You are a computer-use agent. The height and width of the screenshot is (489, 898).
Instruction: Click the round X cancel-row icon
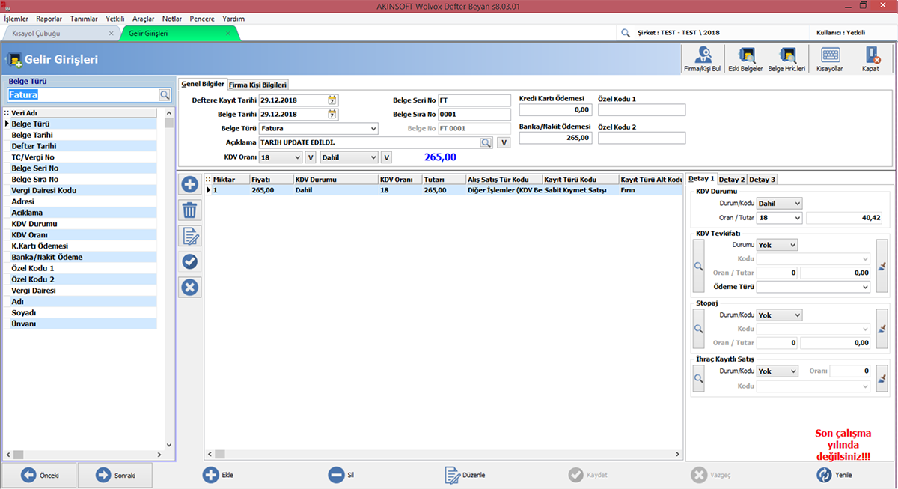click(190, 287)
